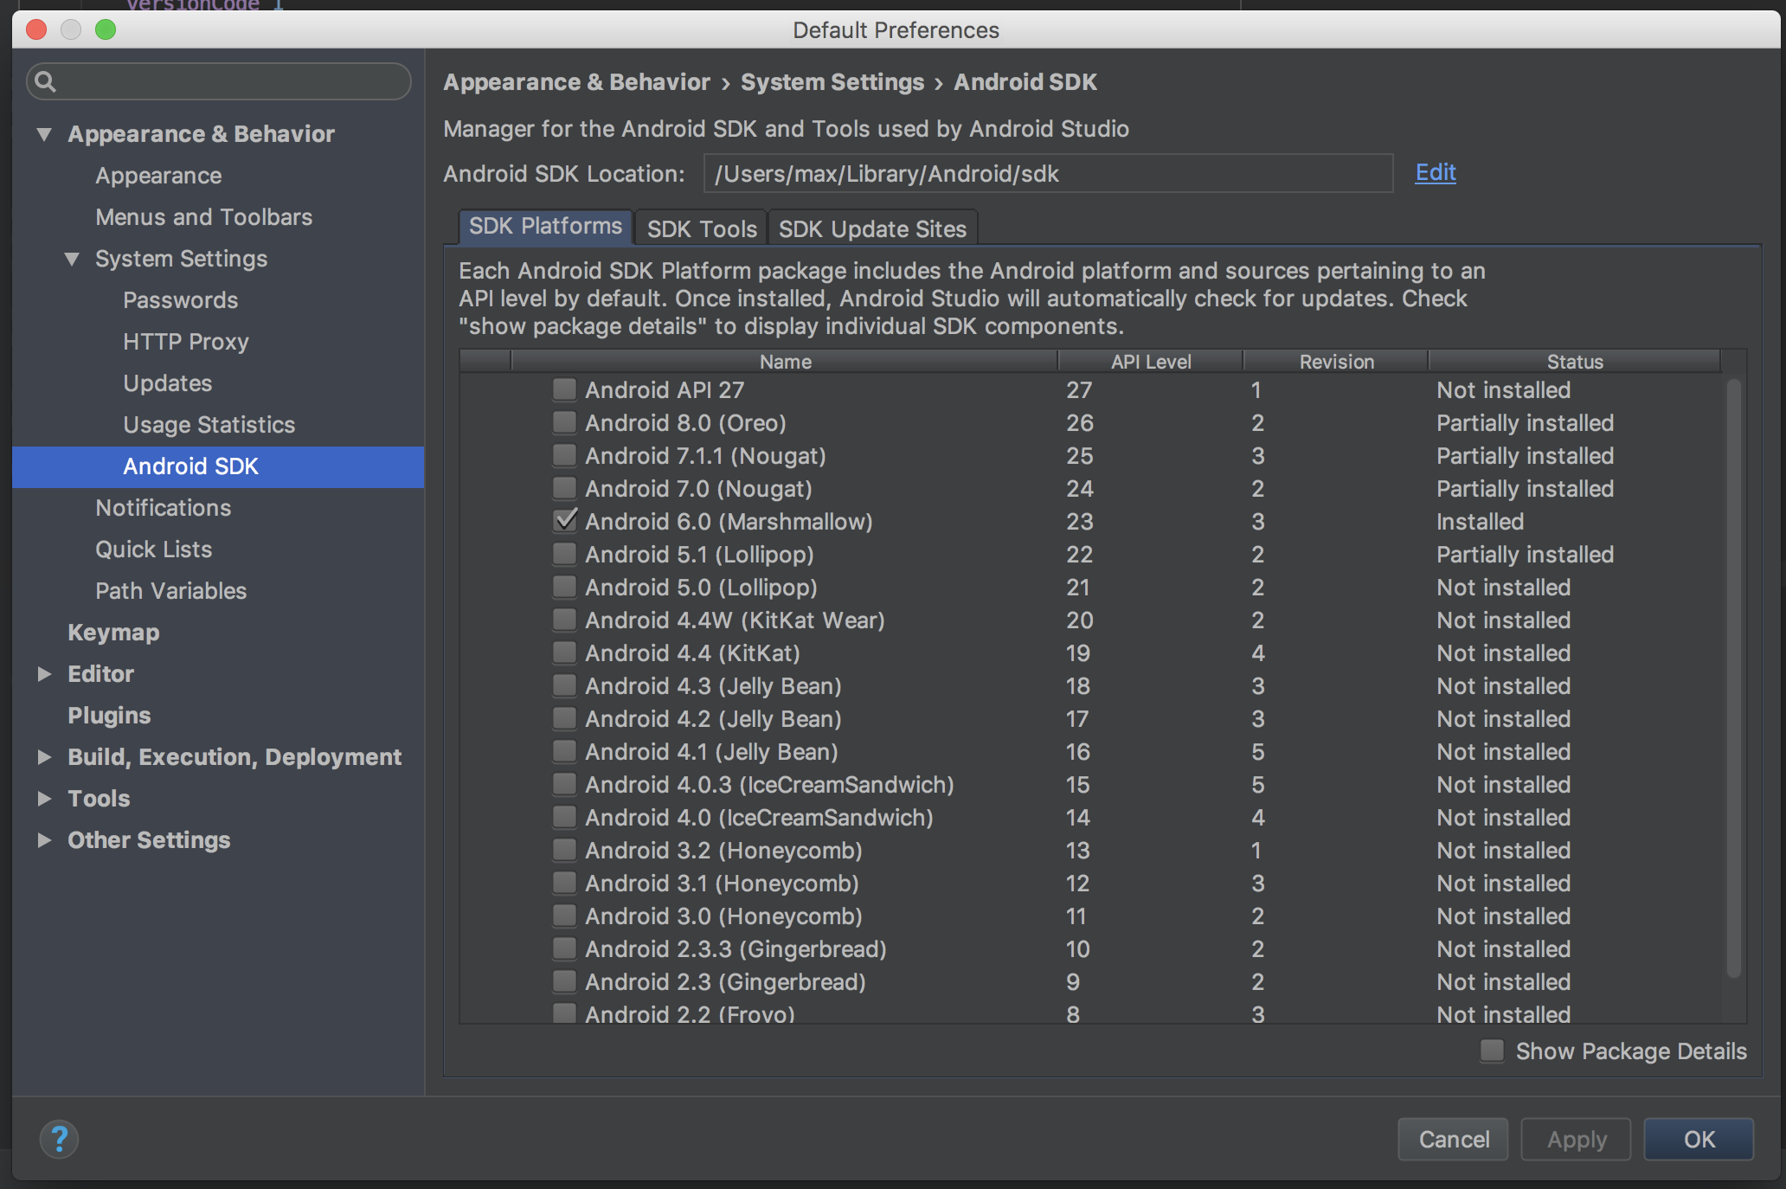The height and width of the screenshot is (1189, 1786).
Task: Open the SDK Update Sites tab
Action: coord(871,228)
